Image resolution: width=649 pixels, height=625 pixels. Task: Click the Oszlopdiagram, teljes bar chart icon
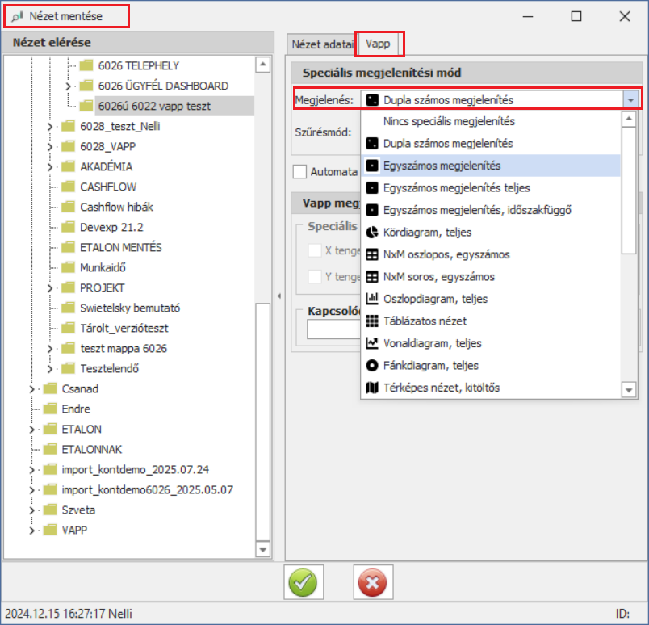point(372,299)
